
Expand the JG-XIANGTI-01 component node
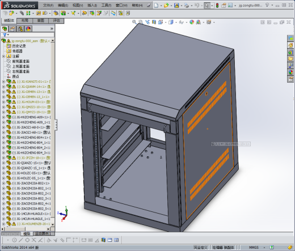[3, 82]
